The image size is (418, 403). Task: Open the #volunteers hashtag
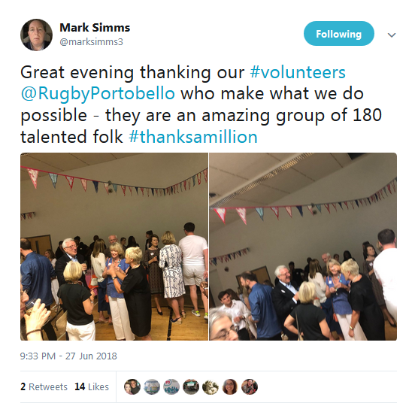(298, 72)
